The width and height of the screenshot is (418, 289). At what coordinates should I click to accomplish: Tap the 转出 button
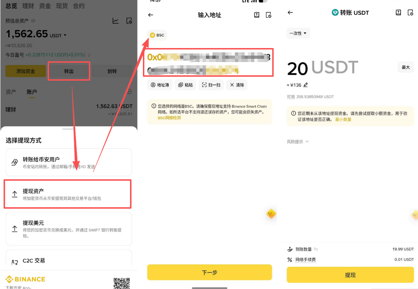69,71
